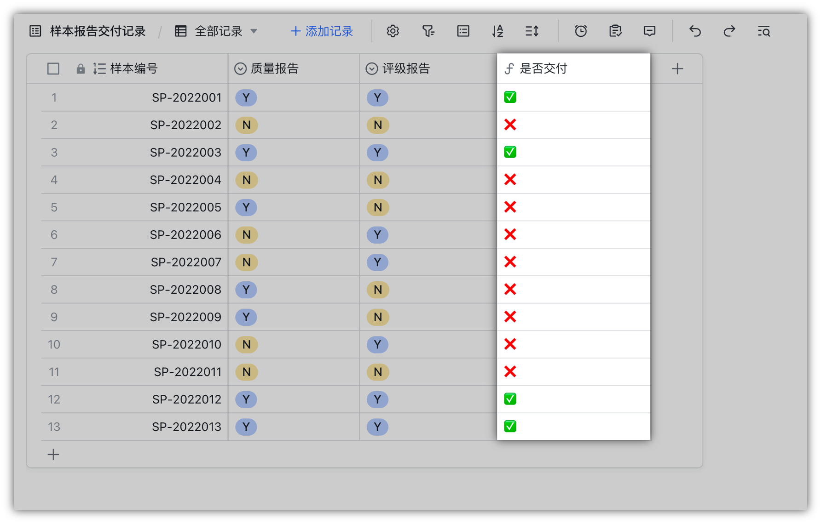Viewport: 821px width, 524px height.
Task: Click the redo arrow
Action: pyautogui.click(x=729, y=31)
